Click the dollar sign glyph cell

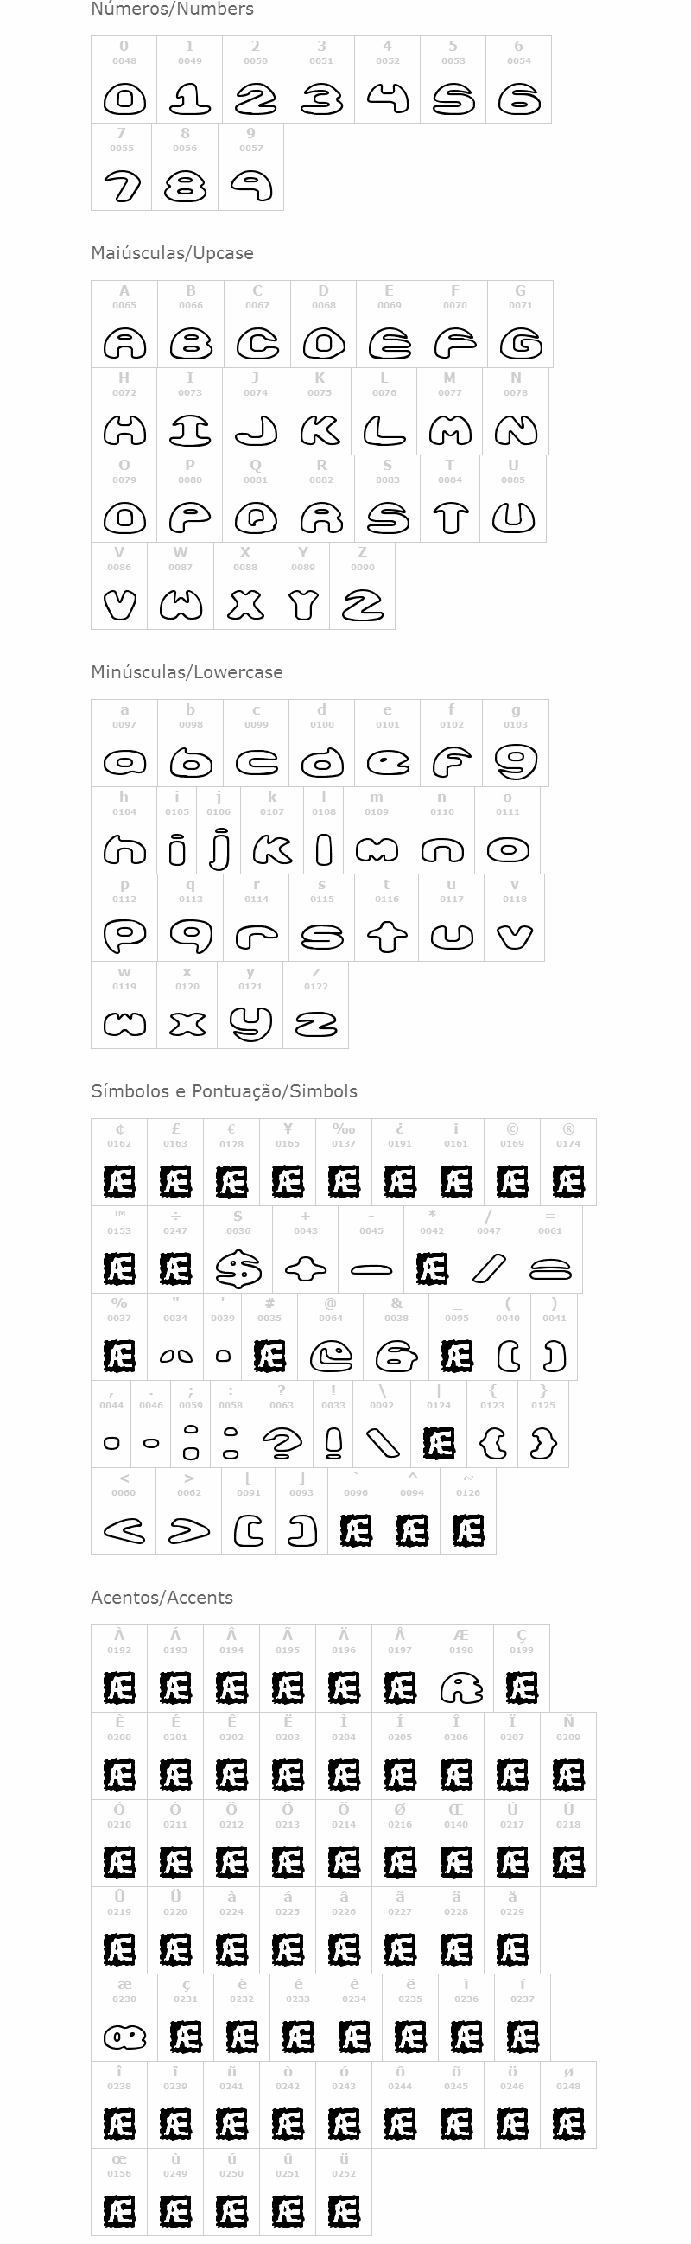238,1249
